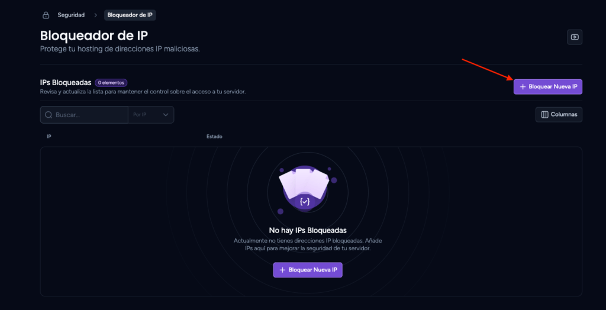
Task: Open the Por IP filter dropdown
Action: tap(151, 115)
